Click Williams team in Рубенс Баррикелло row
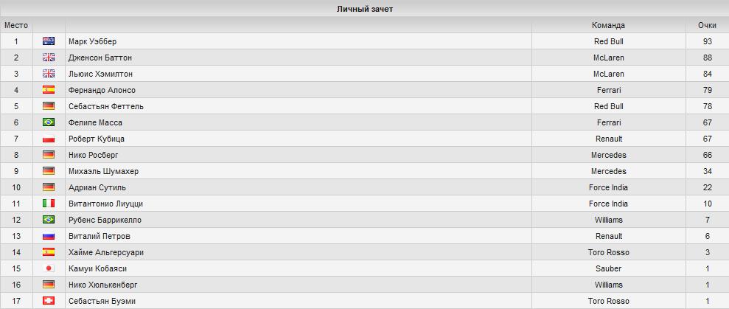Viewport: 729px width, 309px height. [608, 220]
